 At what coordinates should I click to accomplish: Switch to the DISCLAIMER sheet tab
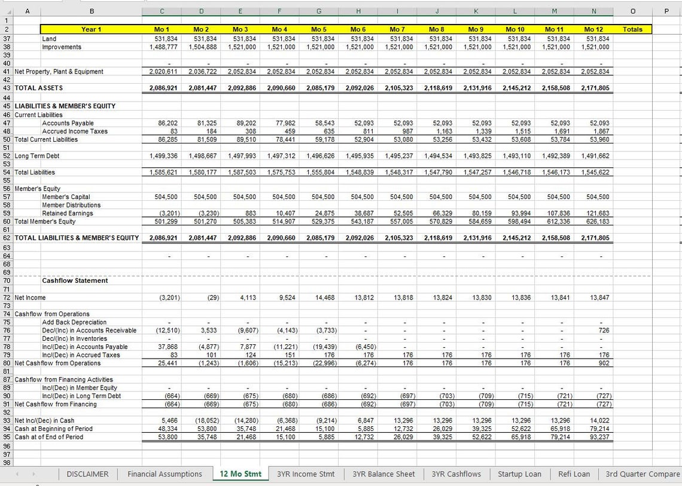(x=87, y=473)
